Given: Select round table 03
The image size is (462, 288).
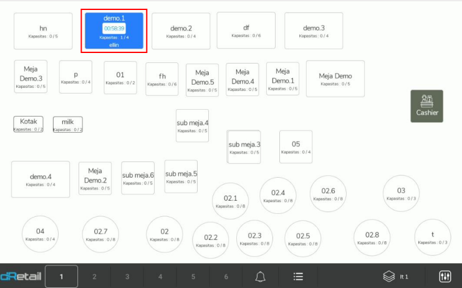Looking at the screenshot, I should [x=401, y=193].
